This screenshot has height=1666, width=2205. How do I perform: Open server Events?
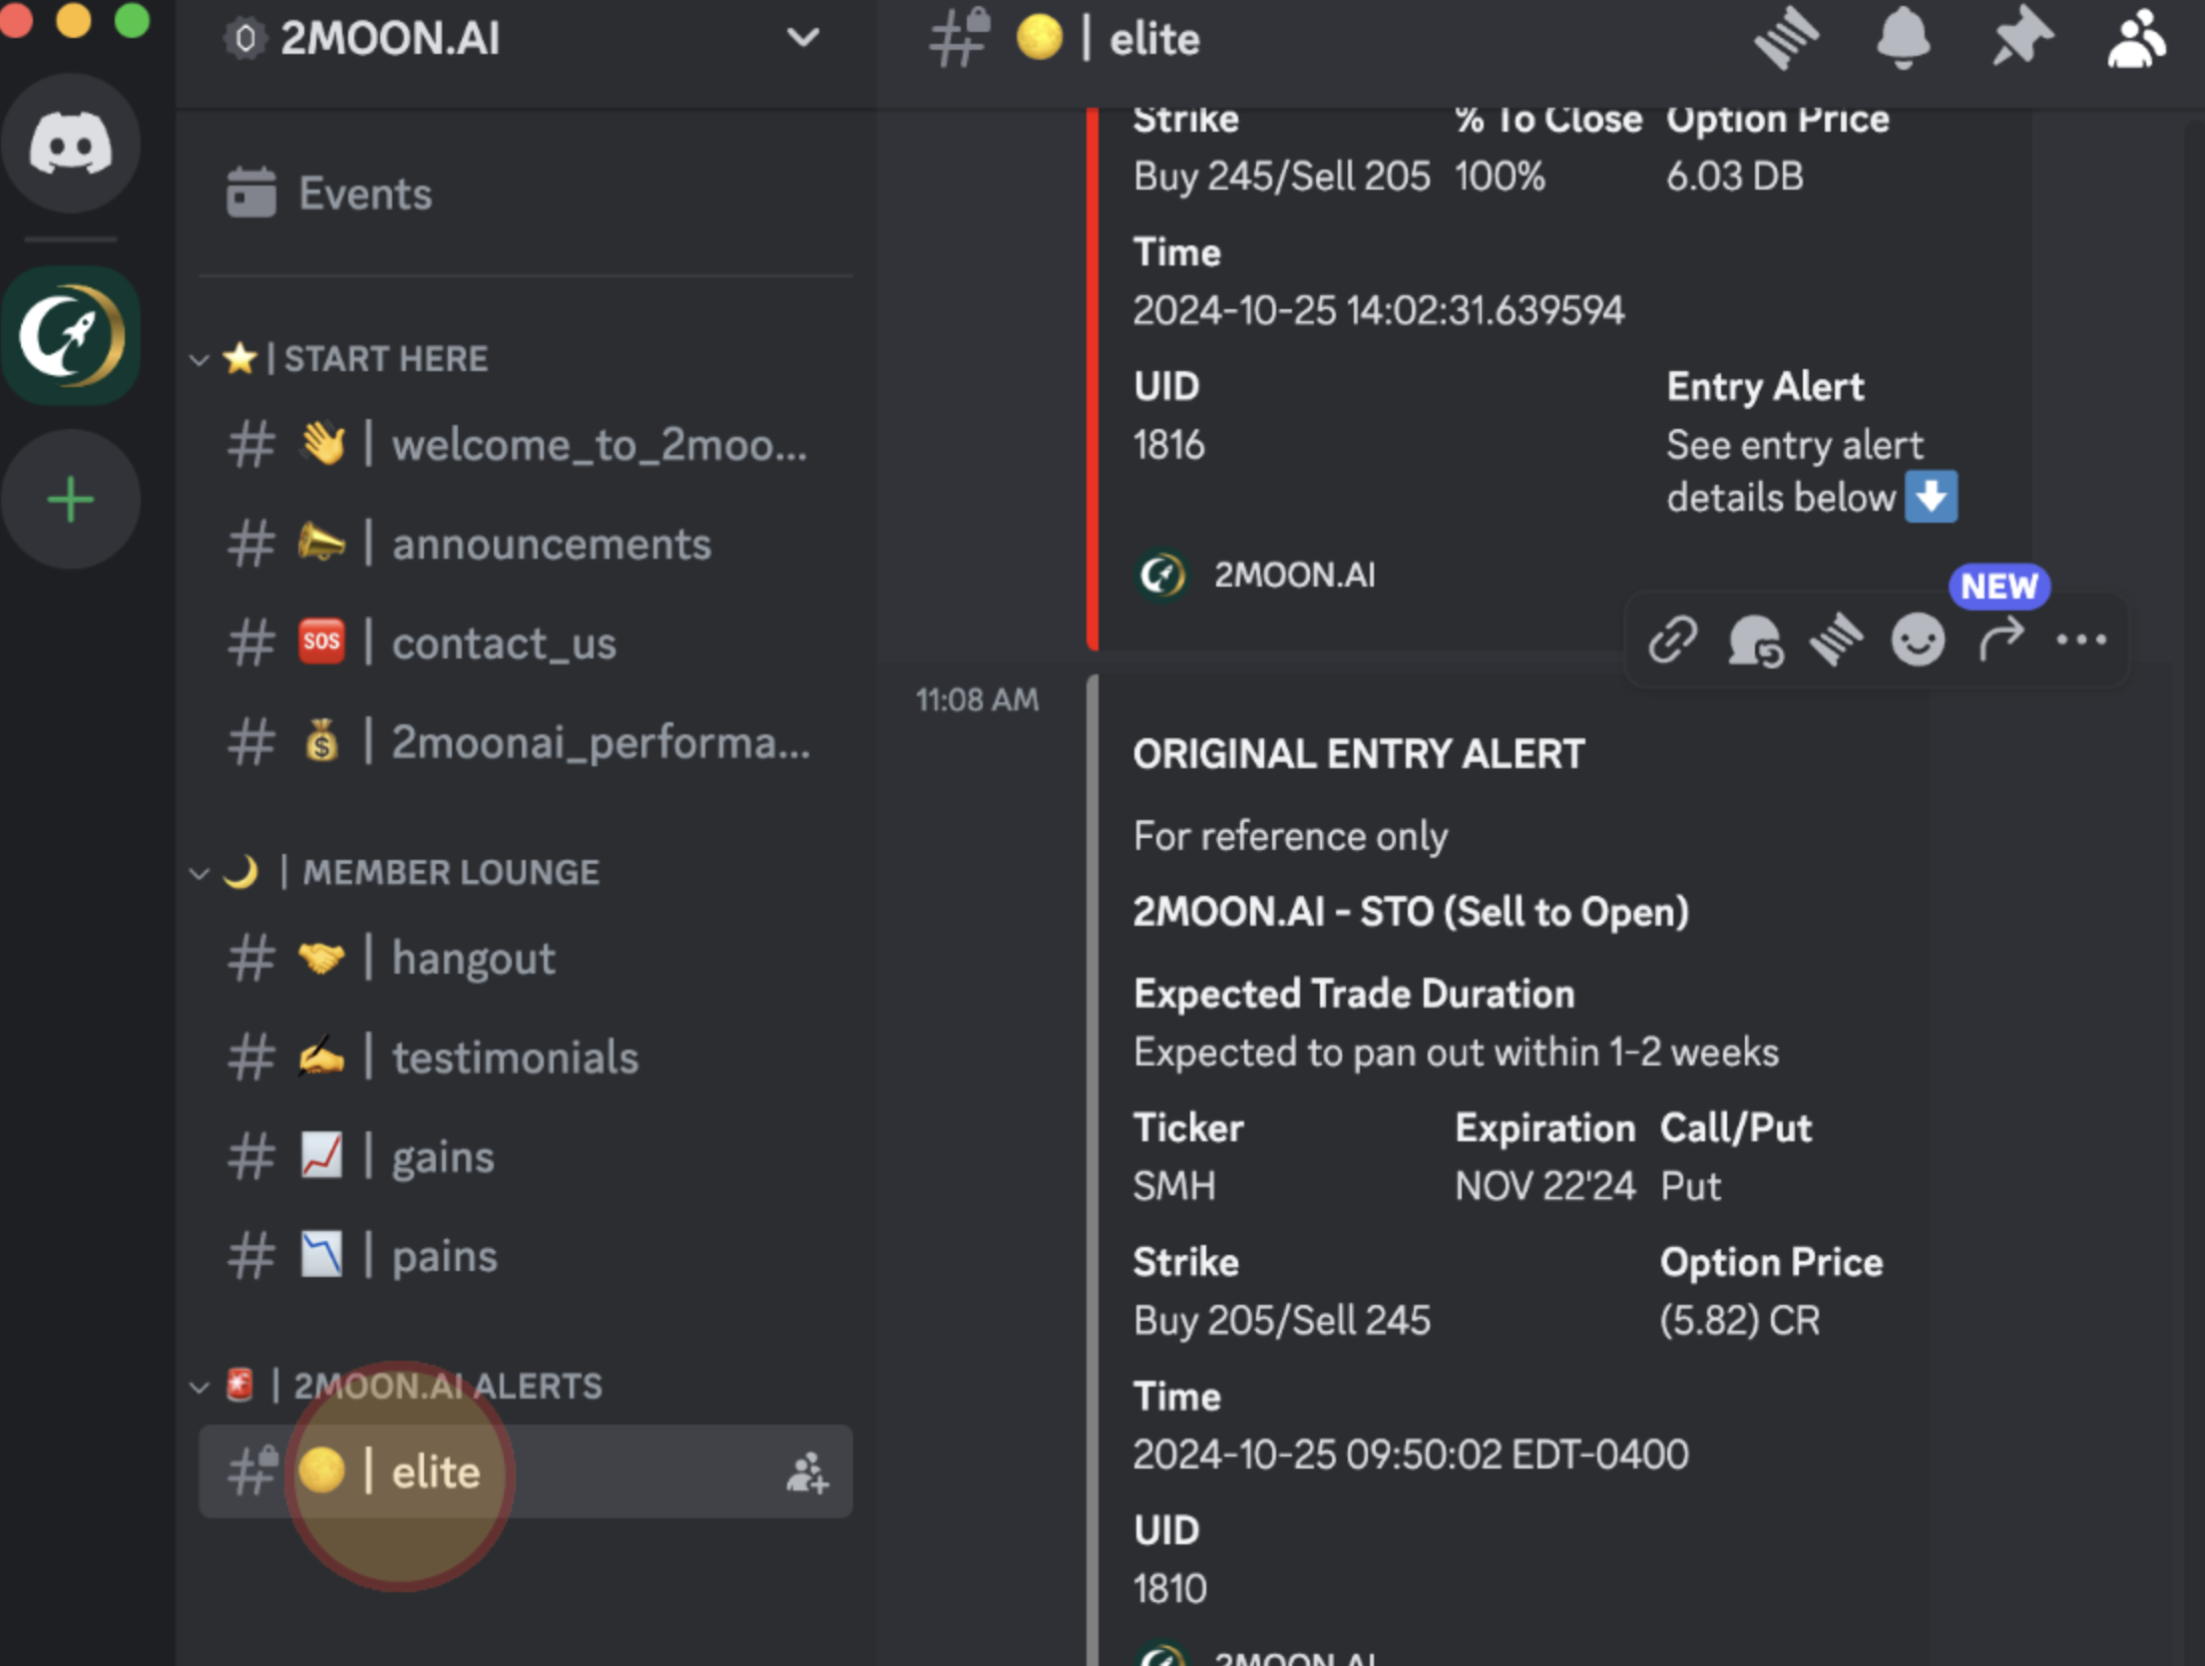click(364, 194)
